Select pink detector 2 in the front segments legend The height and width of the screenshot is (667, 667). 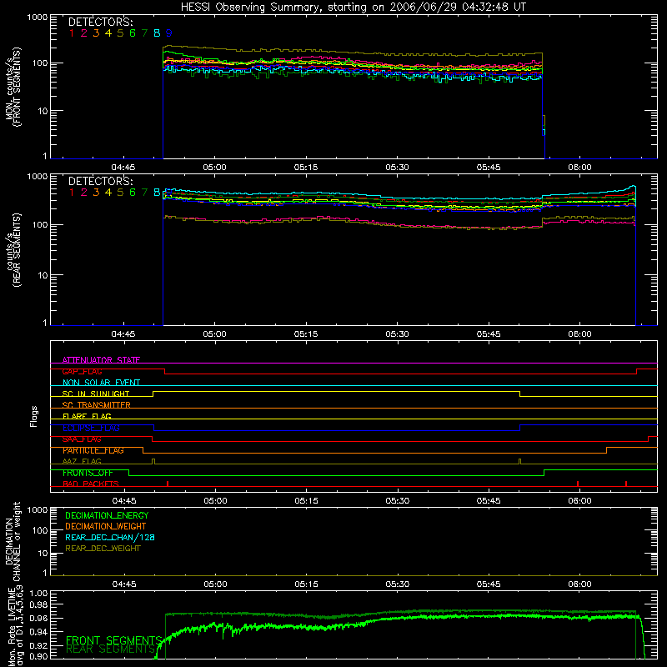(x=84, y=33)
